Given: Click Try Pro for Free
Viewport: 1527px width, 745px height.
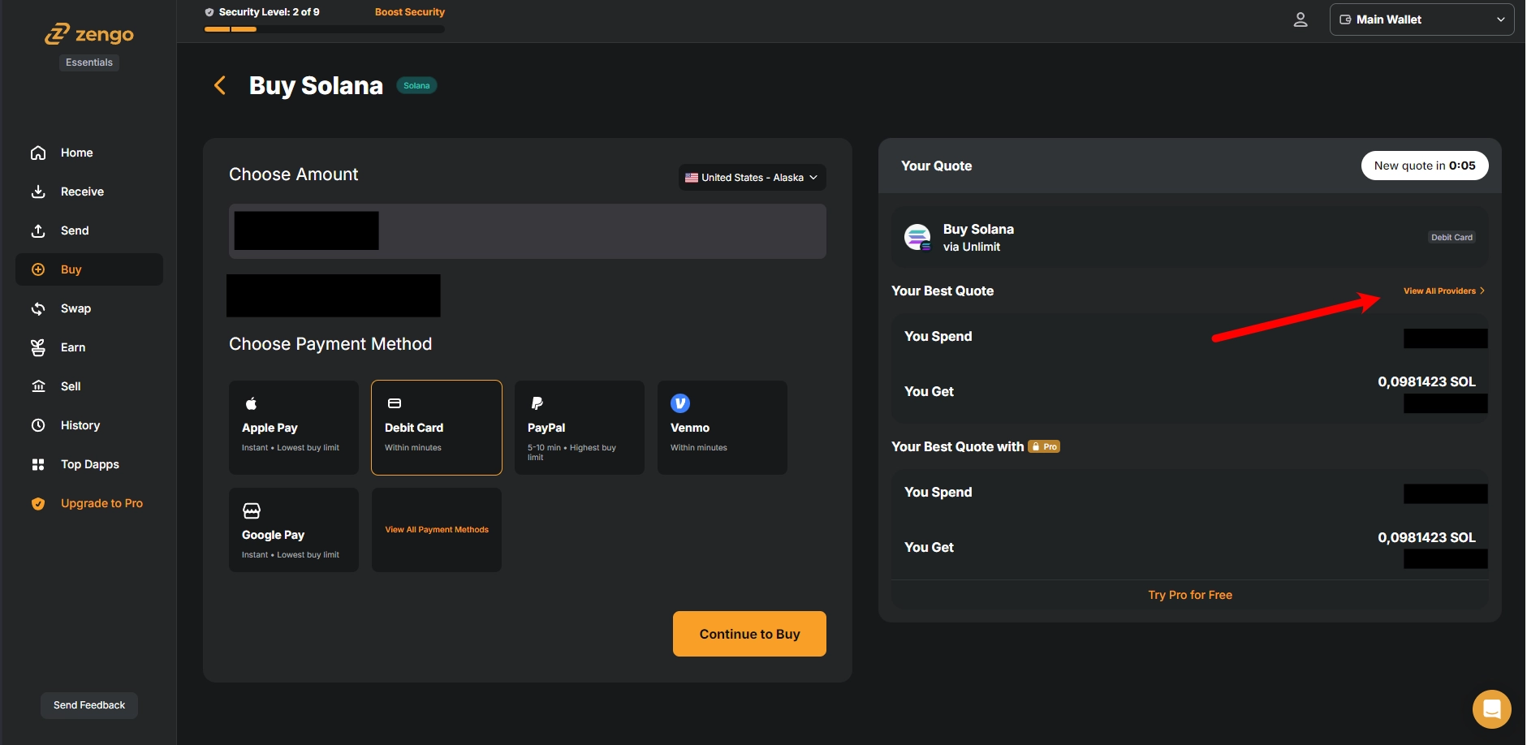Looking at the screenshot, I should tap(1188, 594).
